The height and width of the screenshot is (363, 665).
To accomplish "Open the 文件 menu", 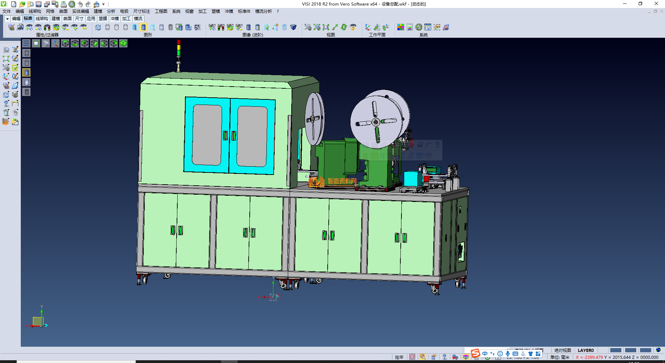I will tap(7, 11).
